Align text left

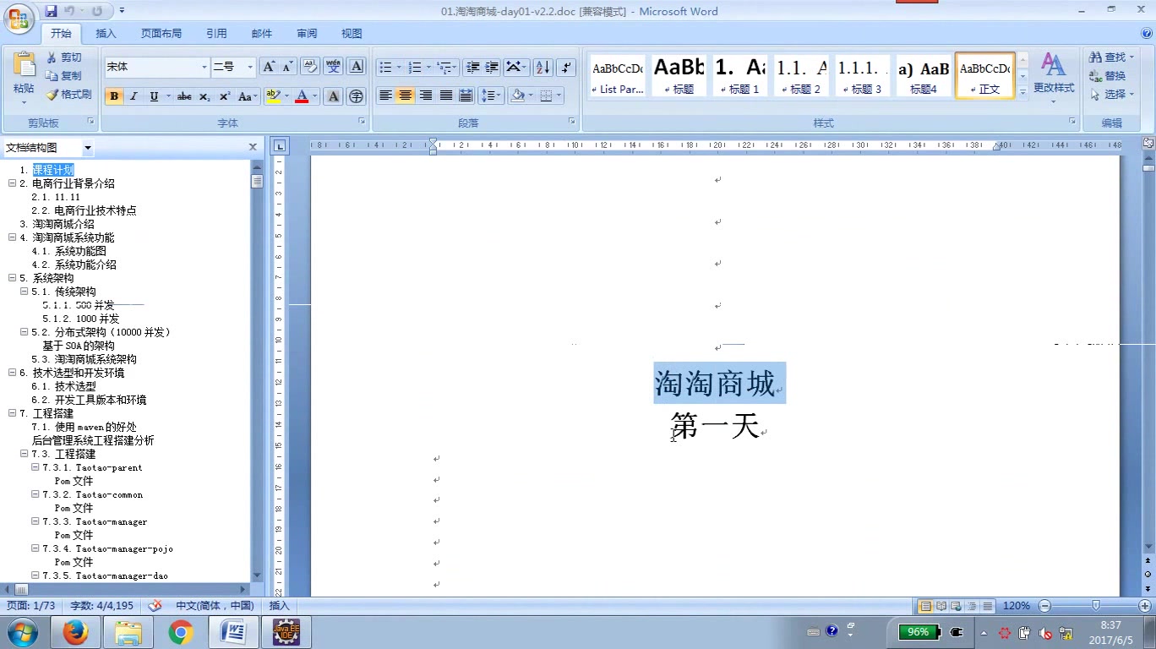tap(385, 95)
